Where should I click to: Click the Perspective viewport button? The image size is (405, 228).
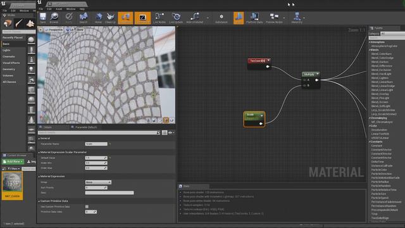(54, 30)
